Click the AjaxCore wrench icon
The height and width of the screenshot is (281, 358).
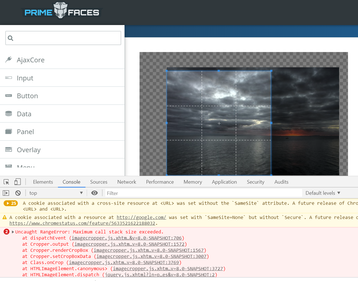pyautogui.click(x=9, y=60)
